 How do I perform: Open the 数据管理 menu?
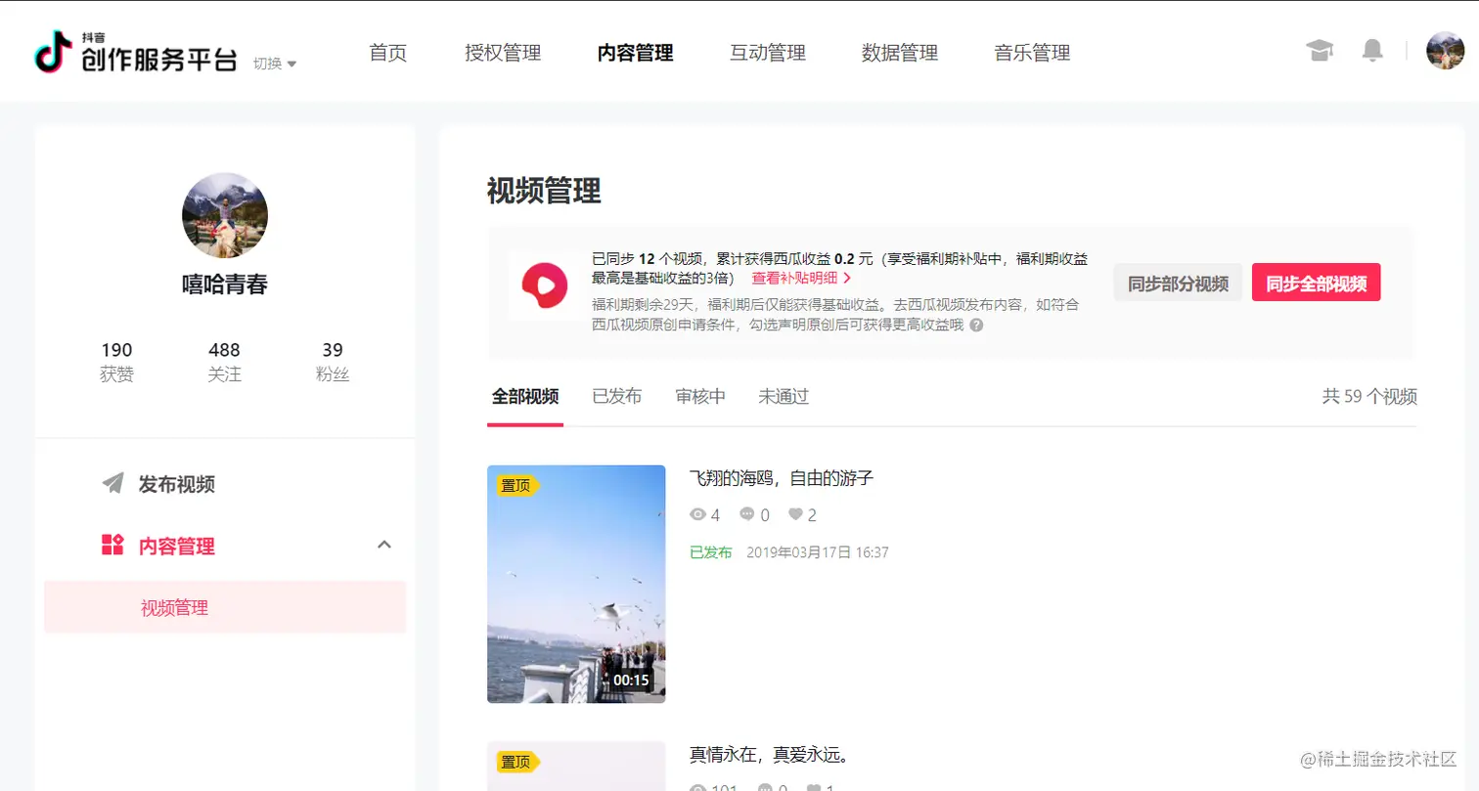tap(900, 53)
